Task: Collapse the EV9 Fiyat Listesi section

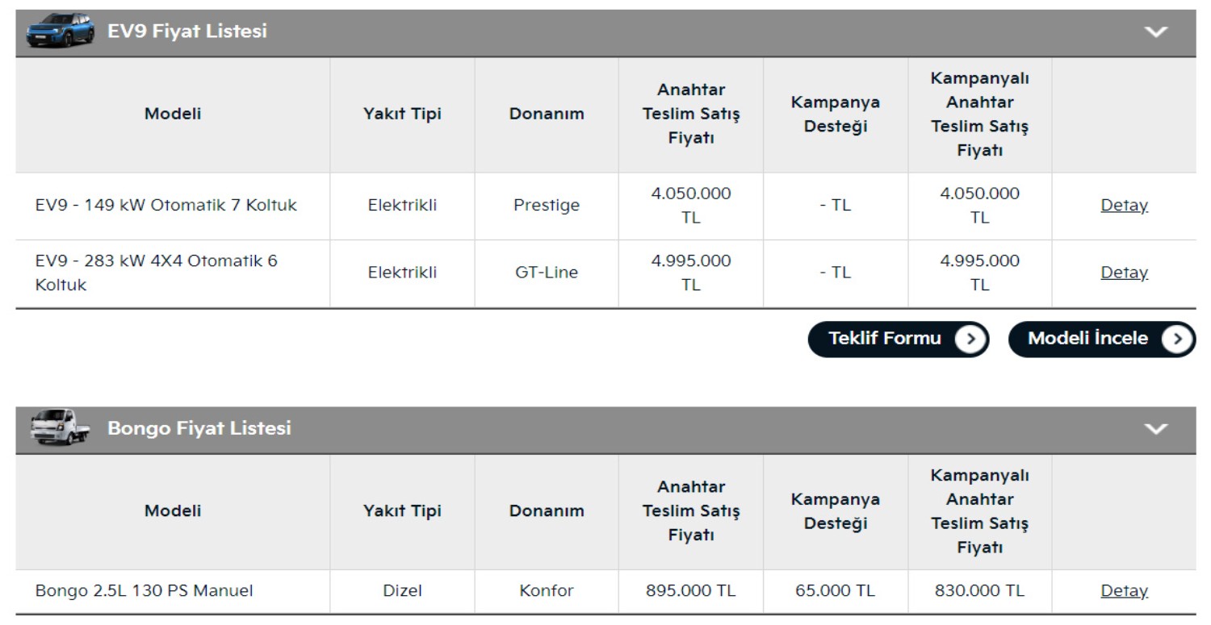Action: pos(1156,32)
